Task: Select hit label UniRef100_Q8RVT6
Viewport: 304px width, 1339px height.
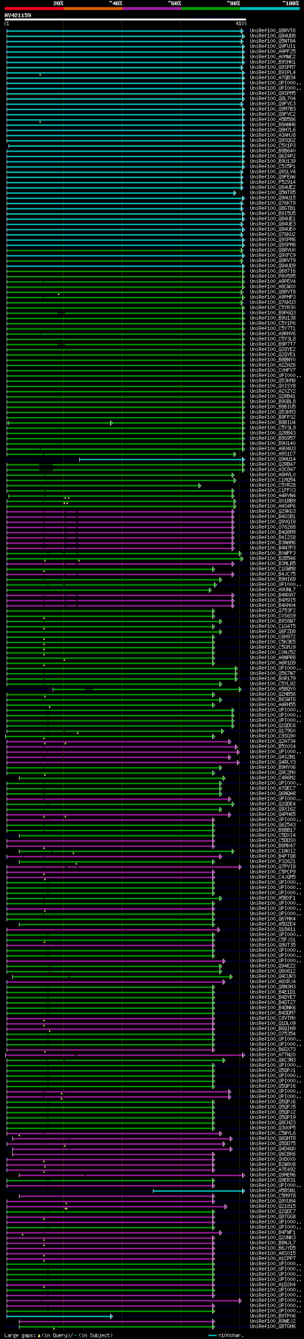Action: (x=273, y=31)
